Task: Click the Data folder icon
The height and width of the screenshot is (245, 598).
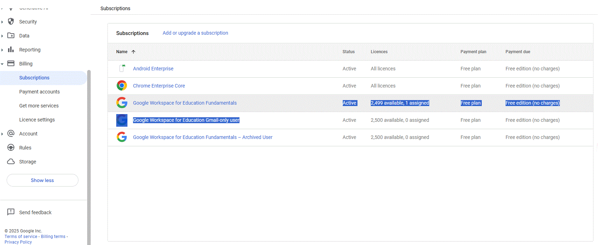Action: click(11, 35)
